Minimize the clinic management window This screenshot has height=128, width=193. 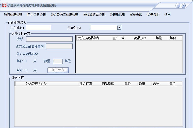tap(178, 6)
